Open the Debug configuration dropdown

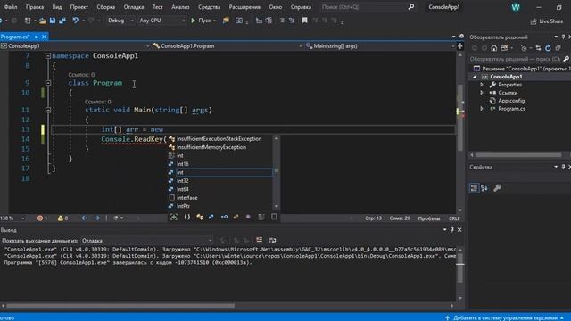click(x=120, y=21)
